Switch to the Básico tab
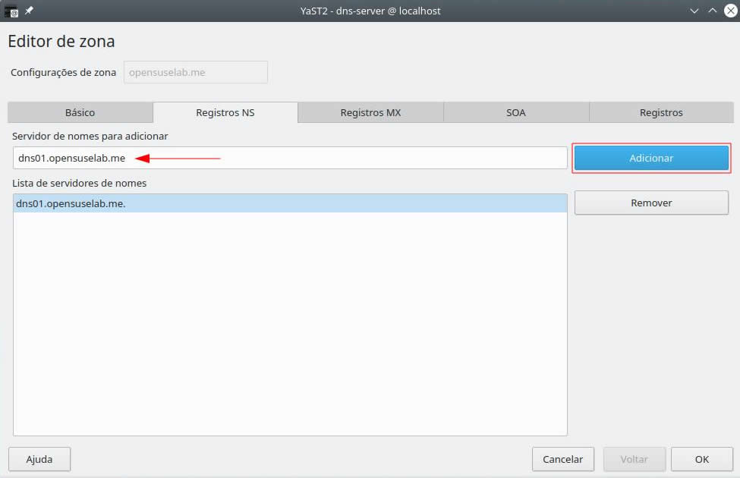This screenshot has height=478, width=740. tap(80, 112)
